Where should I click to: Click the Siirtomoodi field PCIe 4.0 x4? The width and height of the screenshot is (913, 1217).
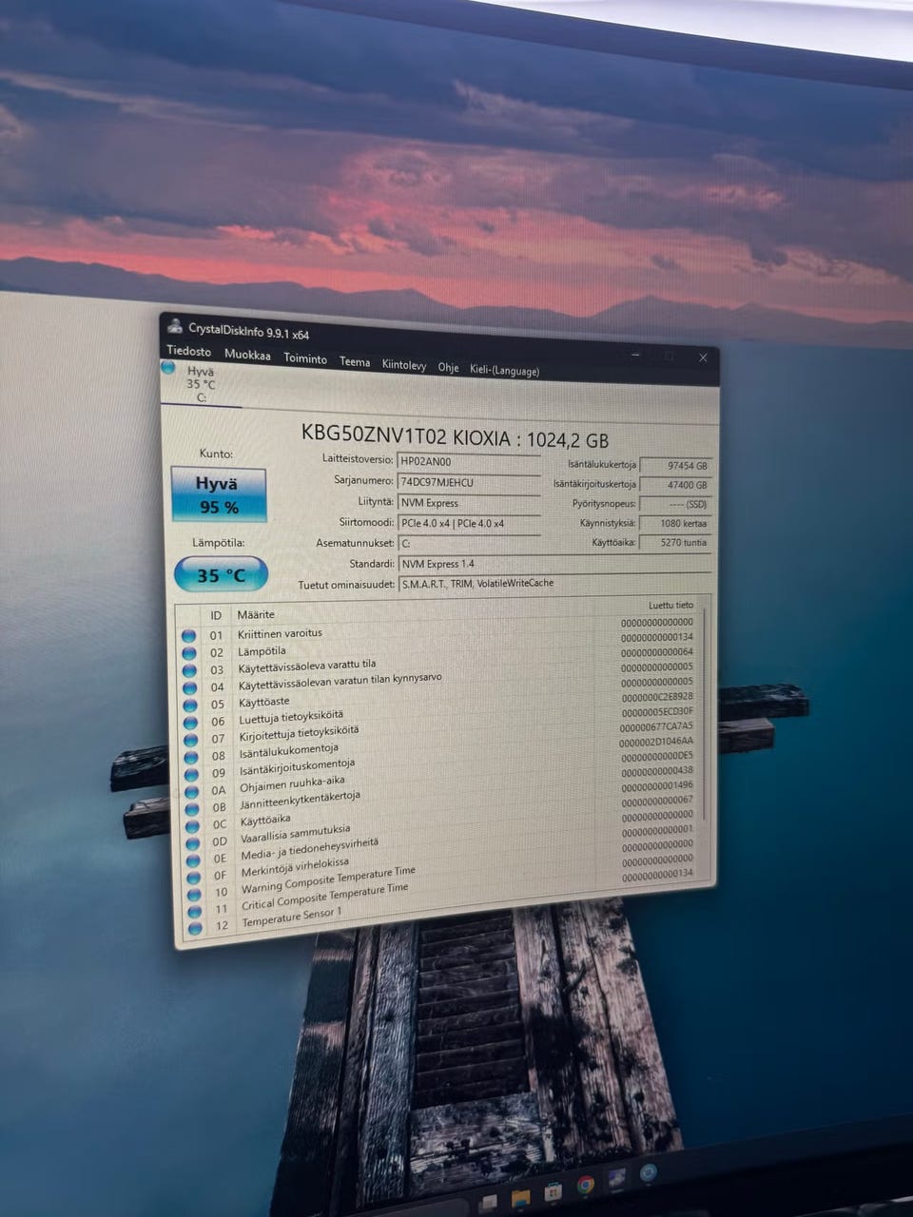tap(469, 523)
